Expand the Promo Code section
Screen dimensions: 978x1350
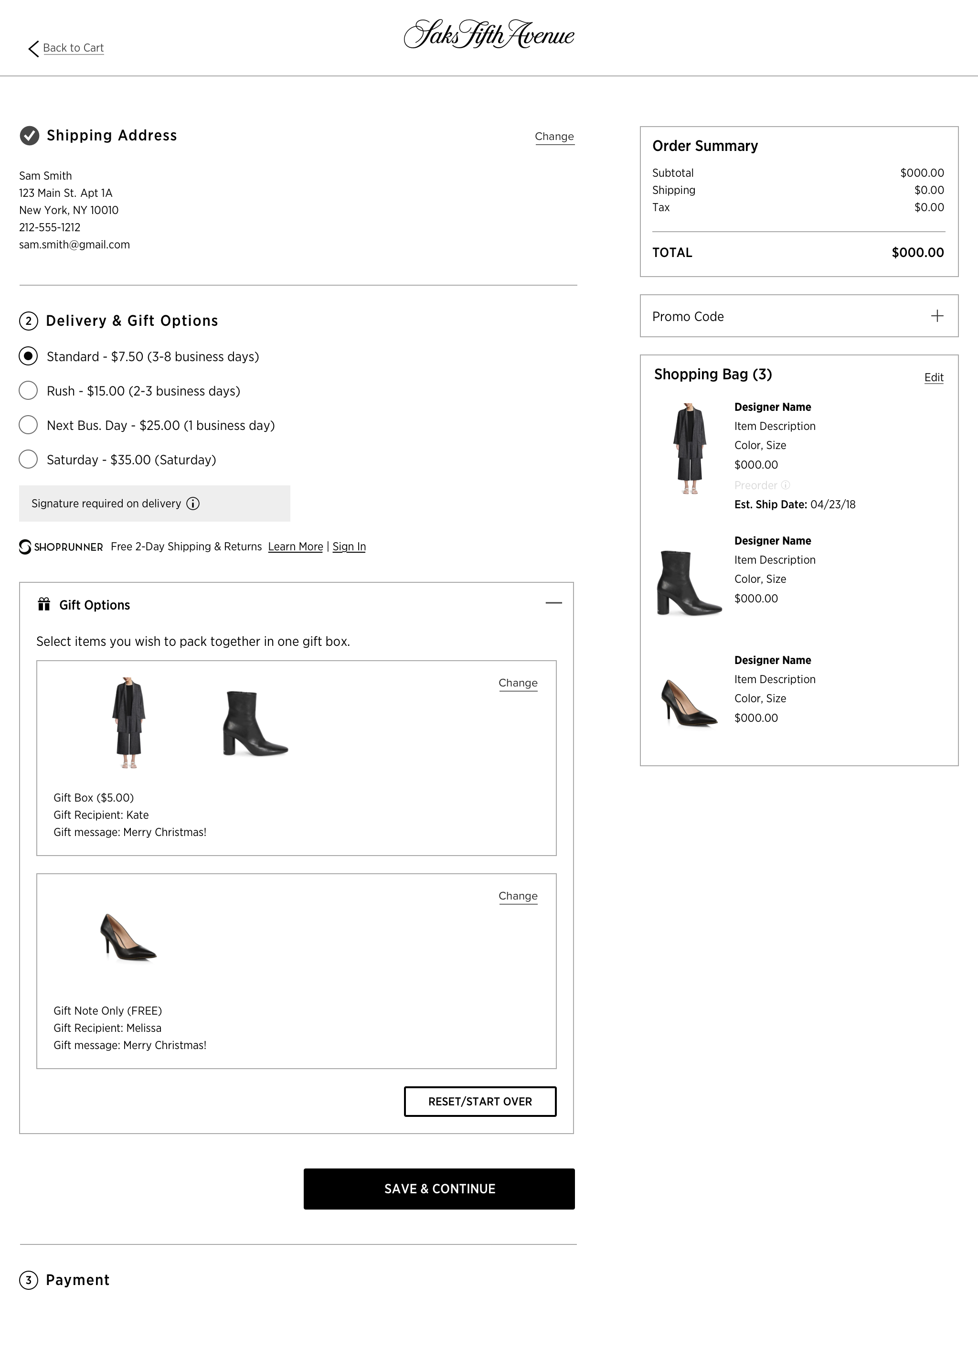tap(937, 316)
